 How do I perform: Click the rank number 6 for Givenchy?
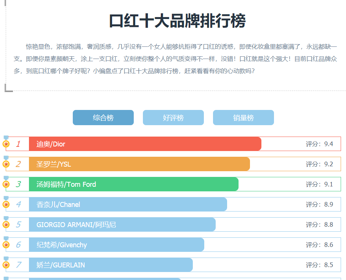click(x=18, y=245)
